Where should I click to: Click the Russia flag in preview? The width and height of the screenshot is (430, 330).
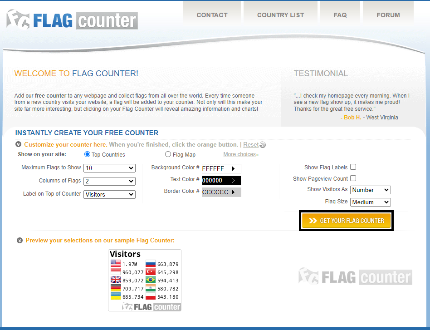151,264
